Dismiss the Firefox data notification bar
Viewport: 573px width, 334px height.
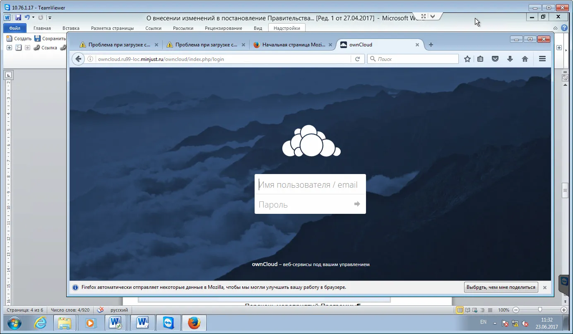pyautogui.click(x=545, y=287)
